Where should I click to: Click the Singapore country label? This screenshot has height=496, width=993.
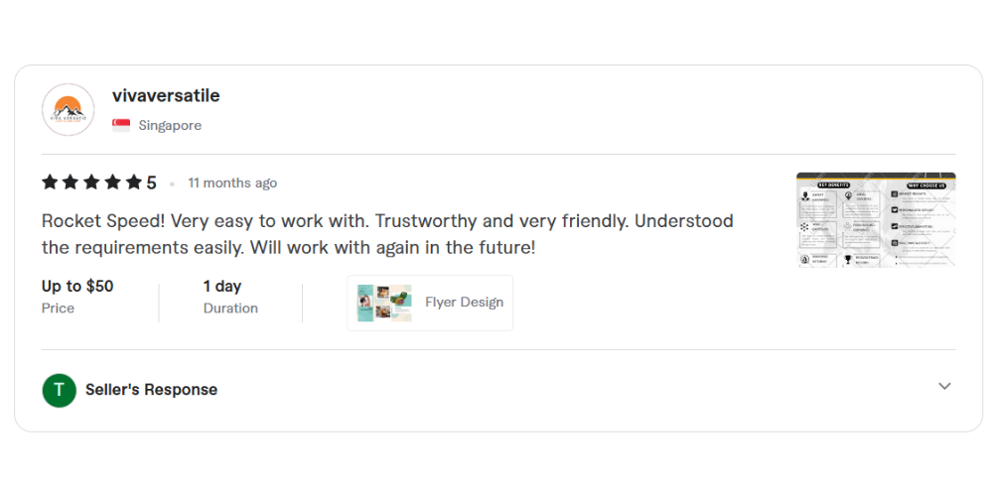point(170,125)
